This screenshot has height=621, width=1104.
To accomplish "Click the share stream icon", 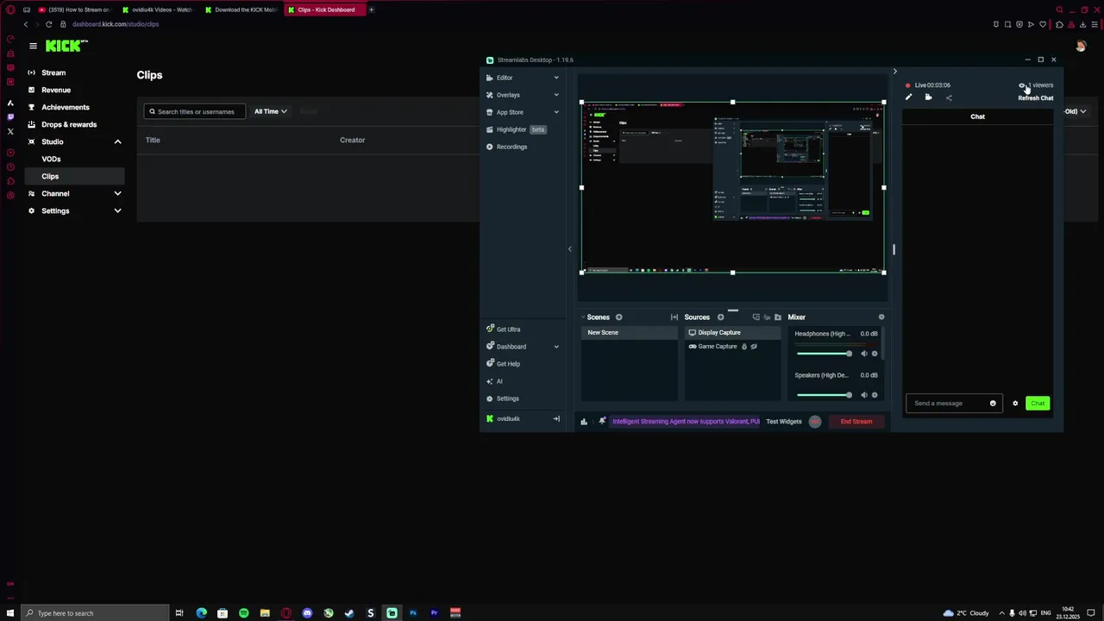I will 949,97.
